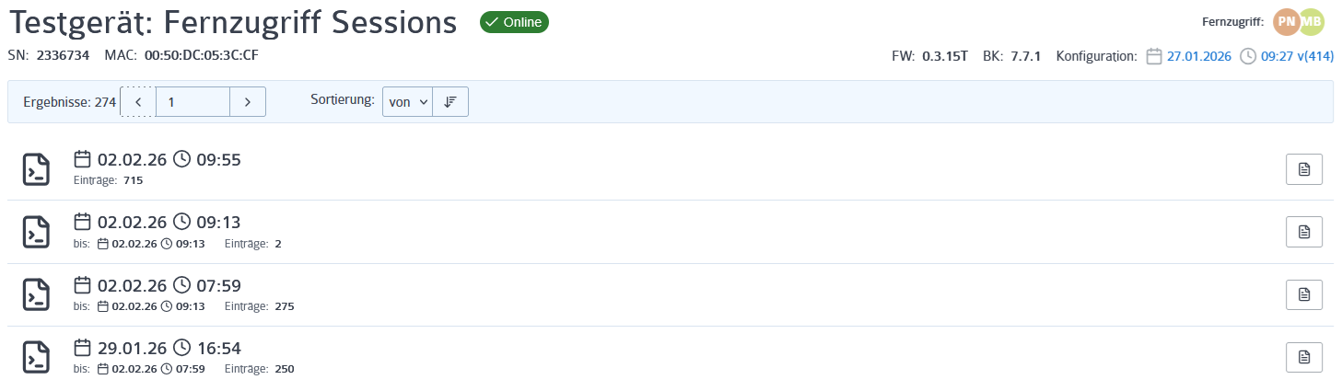
Task: Click terminal file icon of 07:59 session
Action: click(x=36, y=294)
